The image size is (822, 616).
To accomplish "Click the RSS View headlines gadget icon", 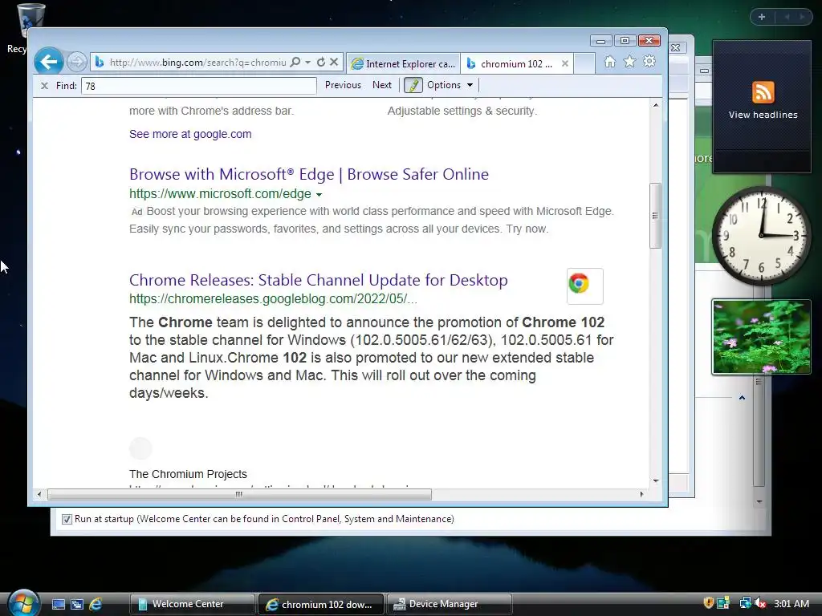I will click(763, 92).
